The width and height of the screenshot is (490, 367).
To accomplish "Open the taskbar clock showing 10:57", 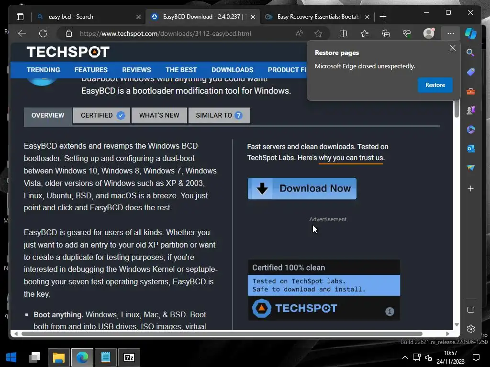I will (x=451, y=357).
